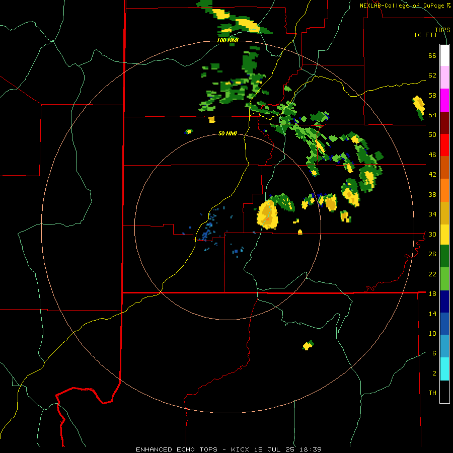Click the '30' legend value
453x453 pixels.
tap(432, 234)
